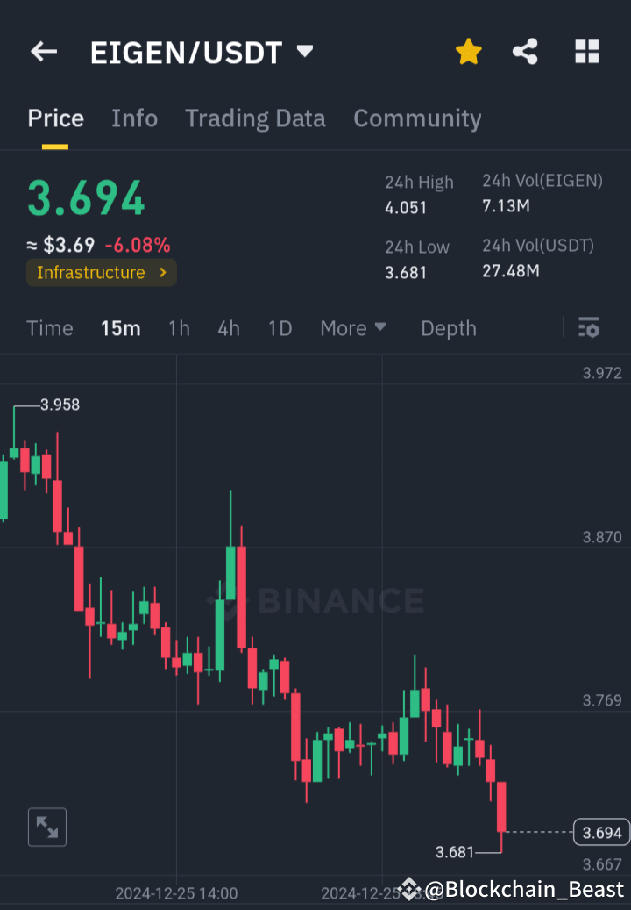Select the candlestick chart settings icon

click(588, 328)
